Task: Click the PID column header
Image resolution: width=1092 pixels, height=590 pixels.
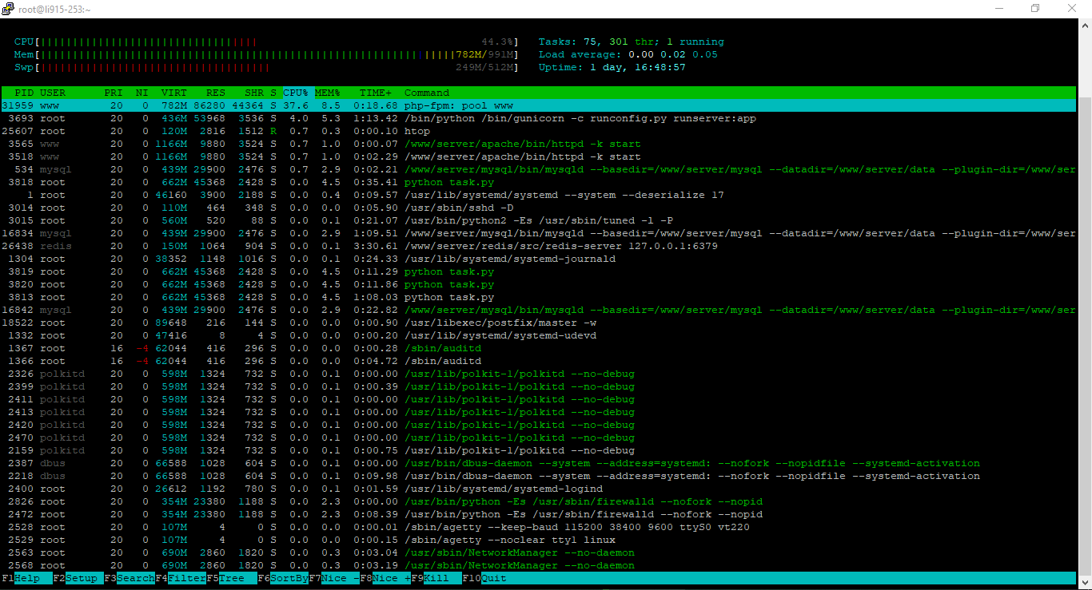Action: point(24,93)
